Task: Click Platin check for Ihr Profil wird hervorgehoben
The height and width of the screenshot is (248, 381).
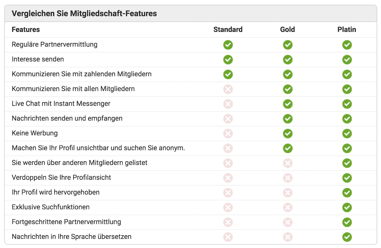Action: [347, 193]
